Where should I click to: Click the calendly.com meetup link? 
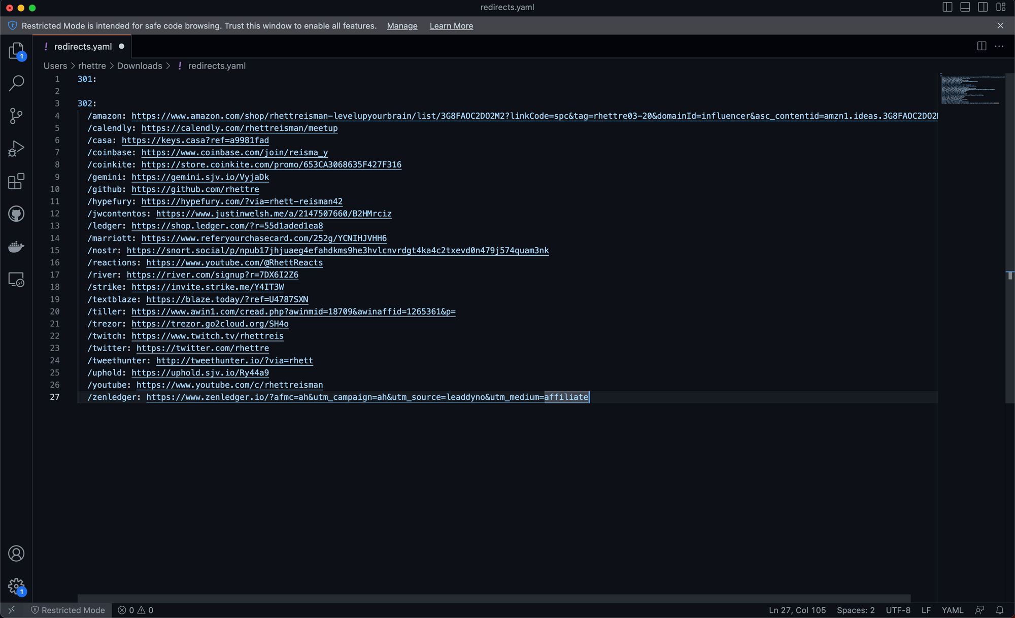point(240,128)
